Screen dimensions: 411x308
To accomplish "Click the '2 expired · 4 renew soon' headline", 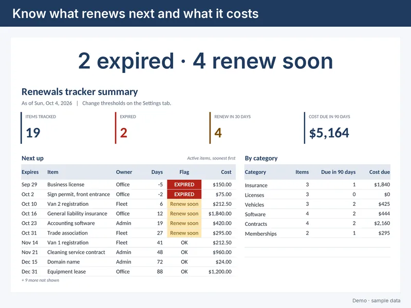I will pyautogui.click(x=206, y=61).
